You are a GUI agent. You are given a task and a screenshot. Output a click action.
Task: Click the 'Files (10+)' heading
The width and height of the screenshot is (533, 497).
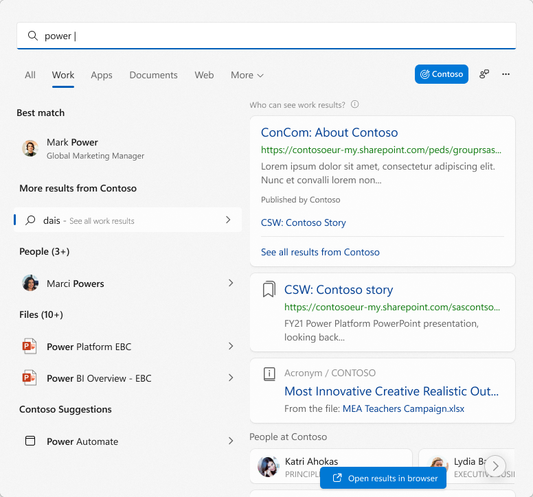(x=41, y=314)
